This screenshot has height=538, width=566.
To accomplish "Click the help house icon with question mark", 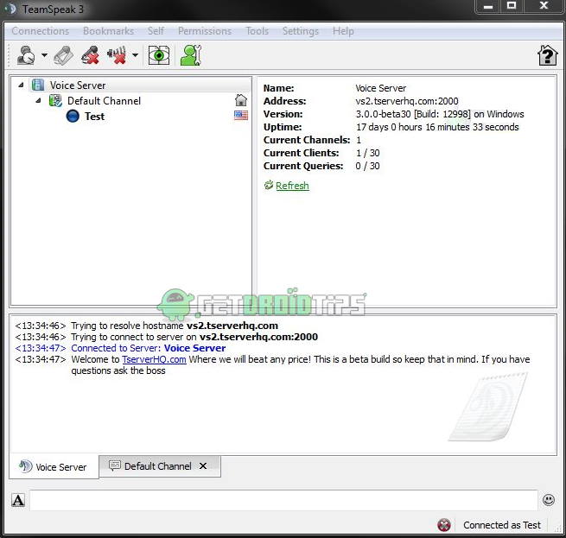I will 547,55.
